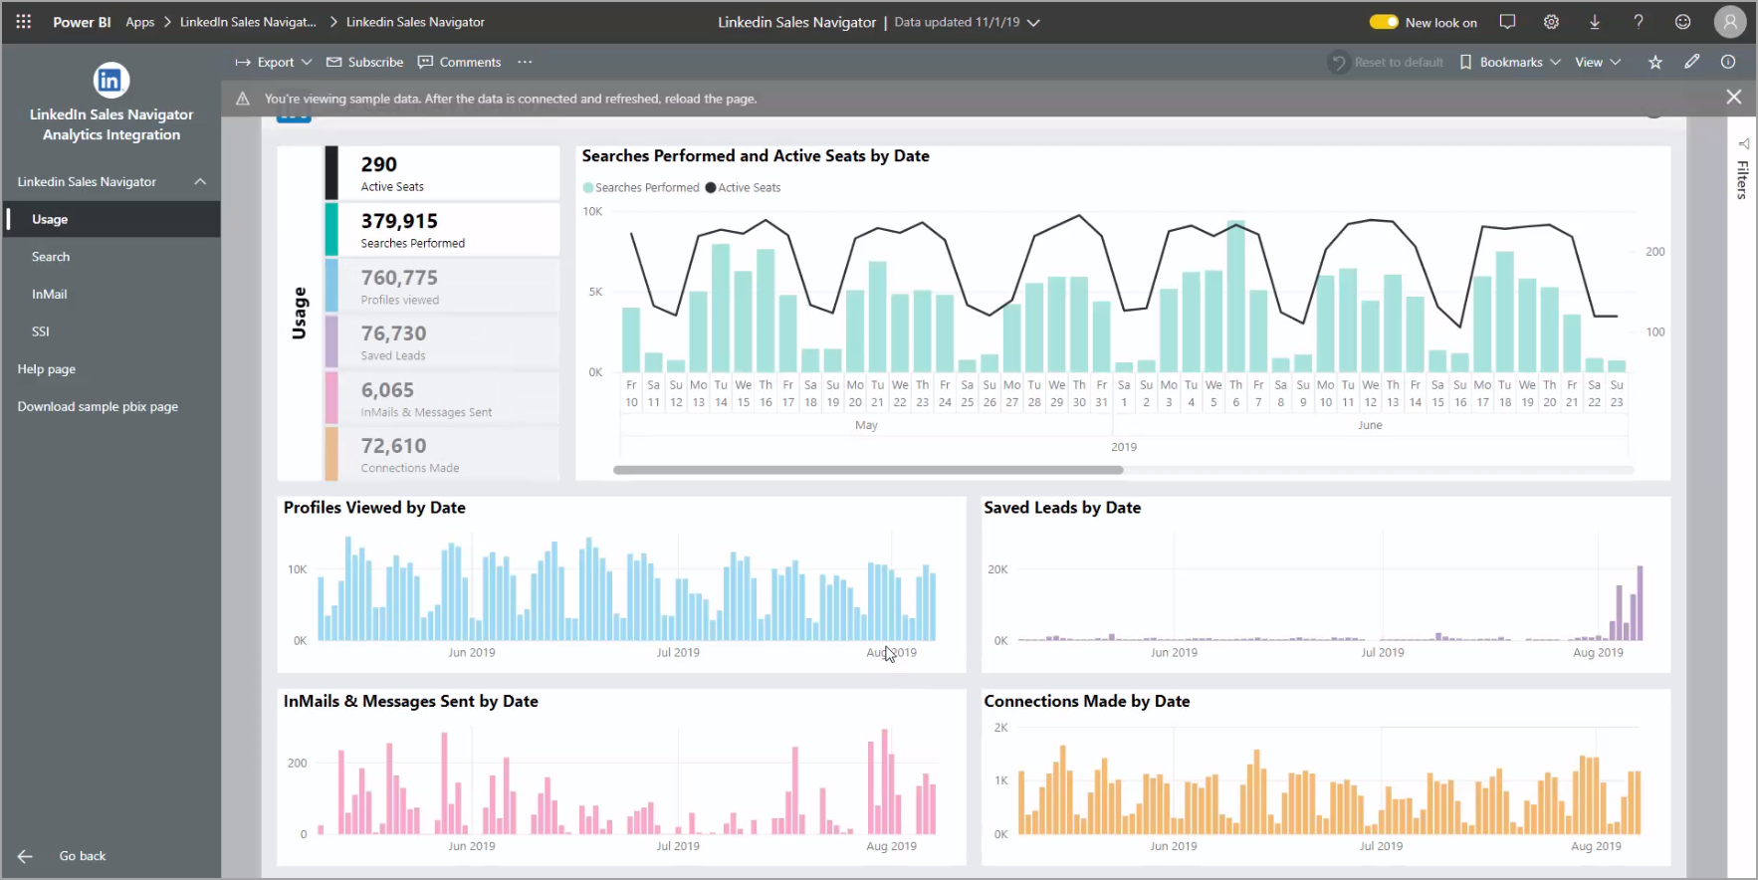Click the LinkedIn Sales Navigator Analytics Integration heading
Screen dimensions: 1758x880
point(111,124)
